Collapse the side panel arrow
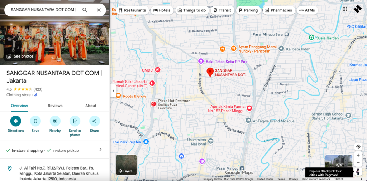Image resolution: width=367 pixels, height=181 pixels. [x=114, y=91]
